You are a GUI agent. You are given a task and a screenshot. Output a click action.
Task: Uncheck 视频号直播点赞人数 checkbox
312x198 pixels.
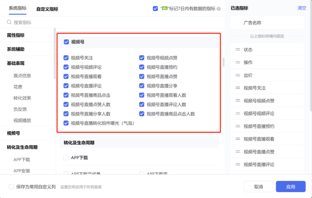pos(66,104)
